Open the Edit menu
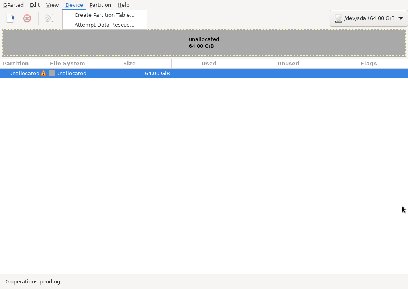The height and width of the screenshot is (289, 408). [35, 5]
